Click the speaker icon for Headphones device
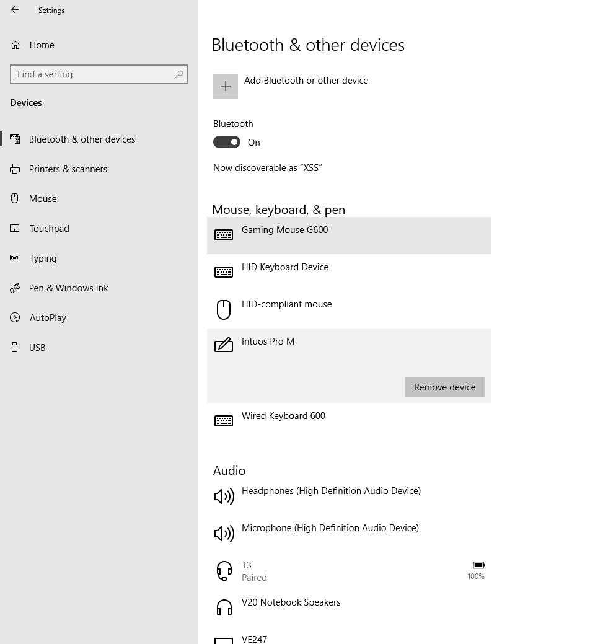This screenshot has width=616, height=644. [x=224, y=496]
